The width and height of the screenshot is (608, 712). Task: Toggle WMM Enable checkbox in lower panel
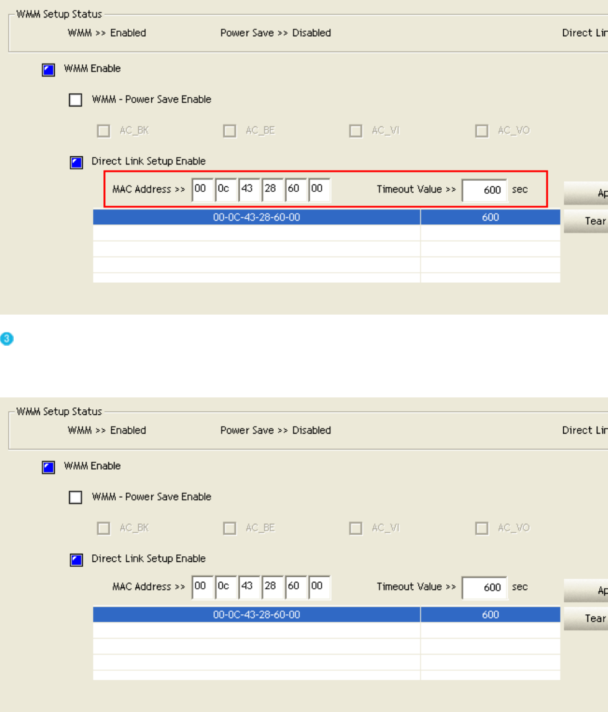coord(49,467)
